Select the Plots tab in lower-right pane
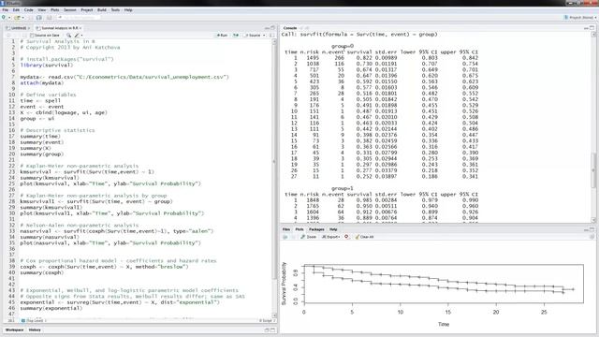 tap(299, 229)
